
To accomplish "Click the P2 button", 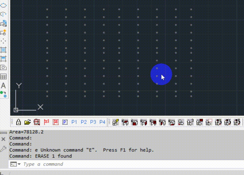I will pos(84,122).
